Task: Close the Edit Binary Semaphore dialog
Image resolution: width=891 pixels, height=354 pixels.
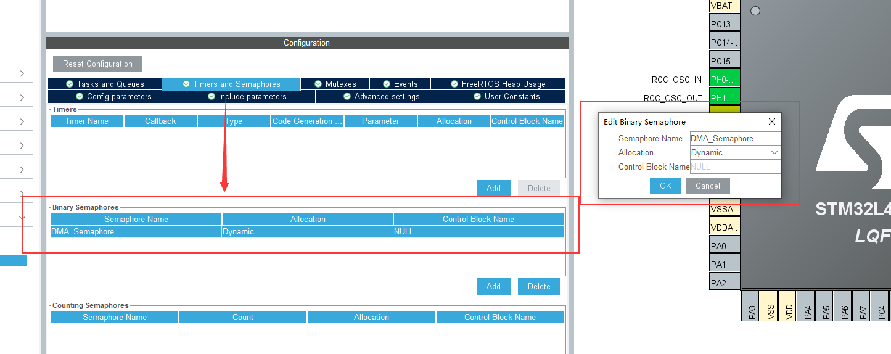Action: (x=772, y=121)
